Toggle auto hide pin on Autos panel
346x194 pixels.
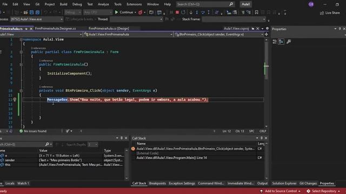[121, 138]
